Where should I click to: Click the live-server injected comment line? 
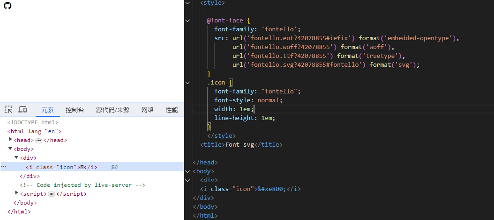pos(82,185)
